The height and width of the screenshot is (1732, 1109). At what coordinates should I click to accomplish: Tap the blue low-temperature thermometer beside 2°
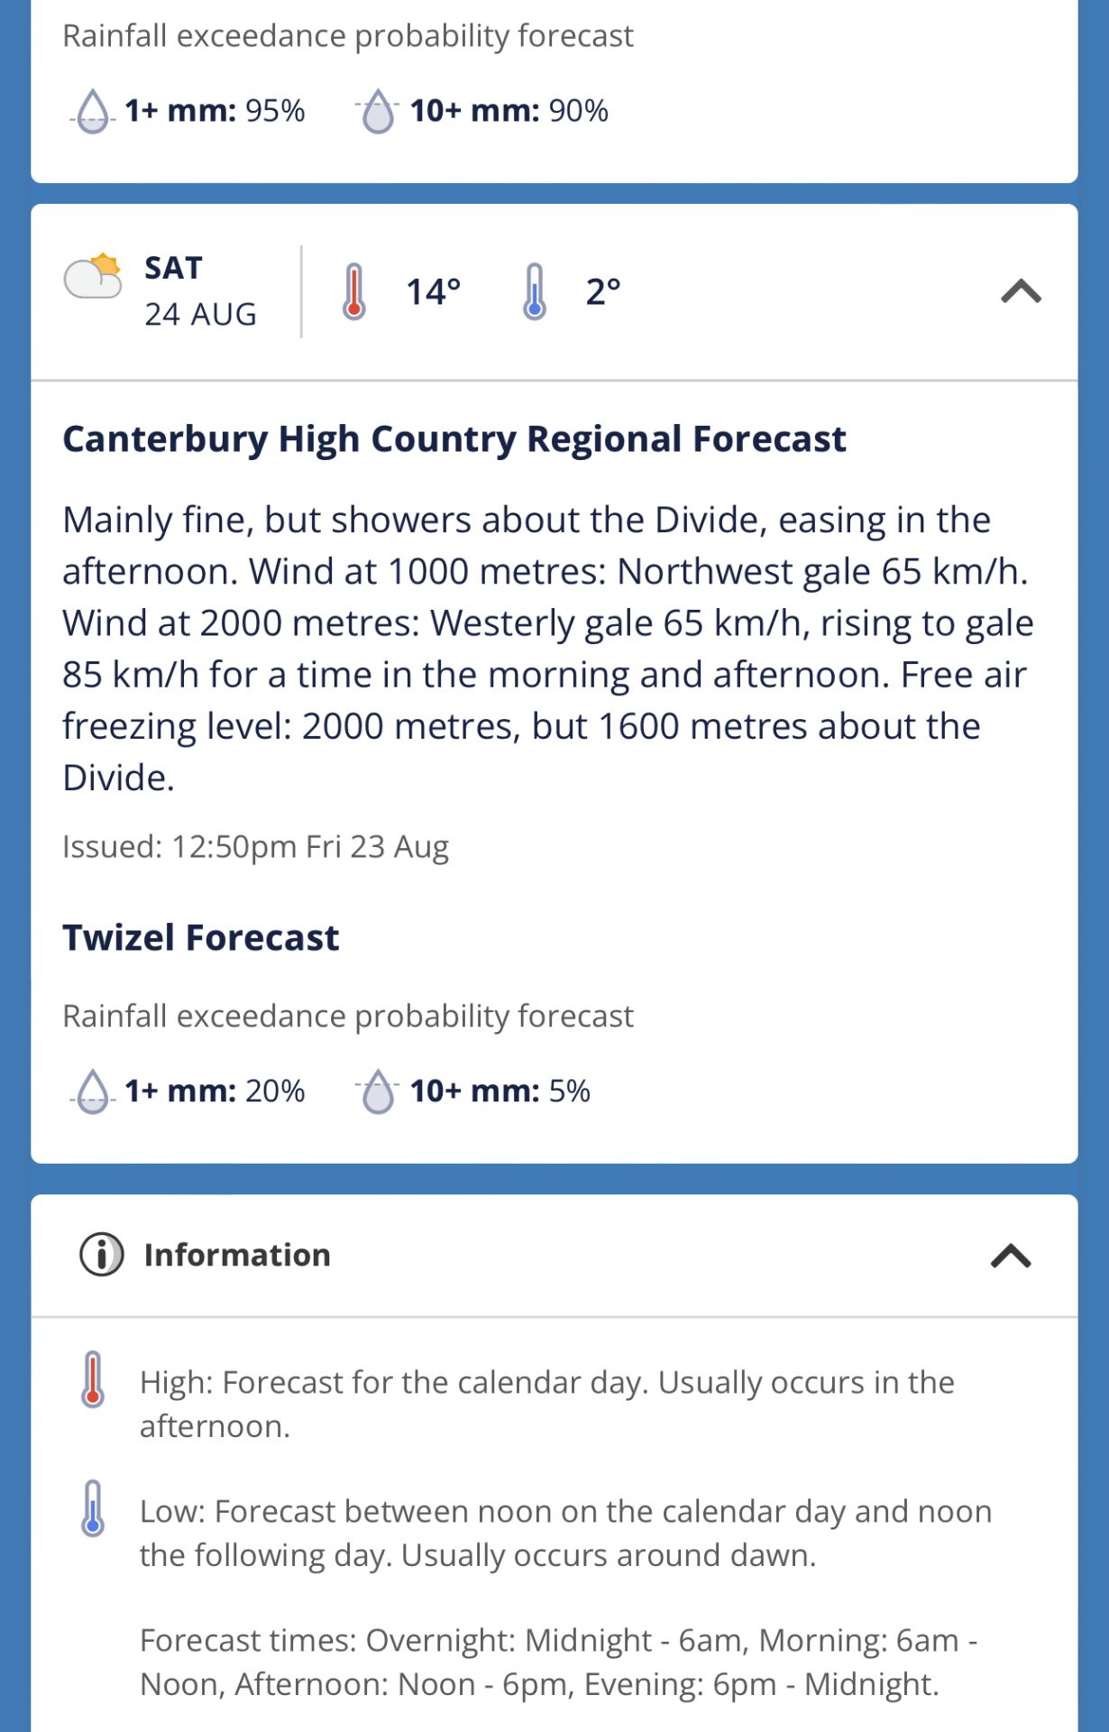[x=535, y=291]
